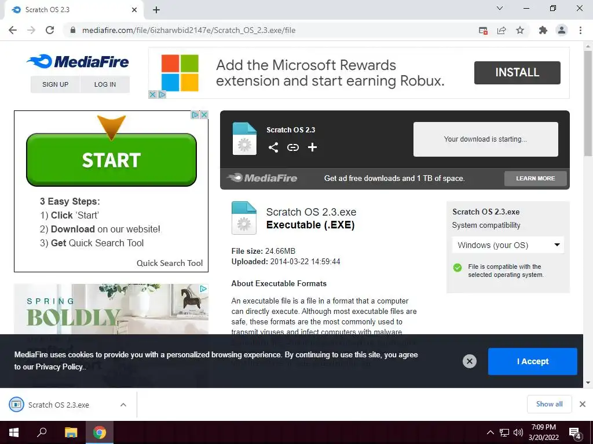Click the Chrome taskbar icon
Screen dimensions: 593x444
click(x=100, y=432)
